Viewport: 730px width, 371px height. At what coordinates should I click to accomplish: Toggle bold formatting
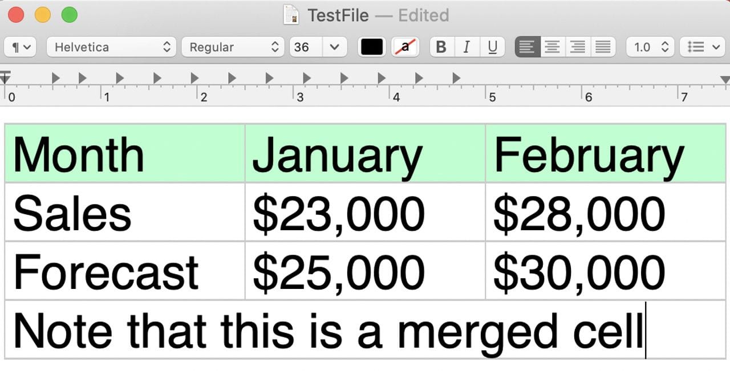[441, 47]
